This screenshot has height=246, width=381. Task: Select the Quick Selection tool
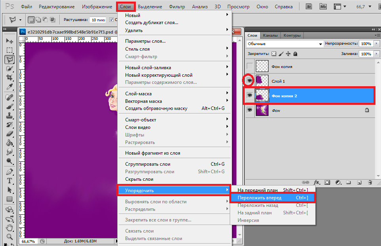click(10, 69)
